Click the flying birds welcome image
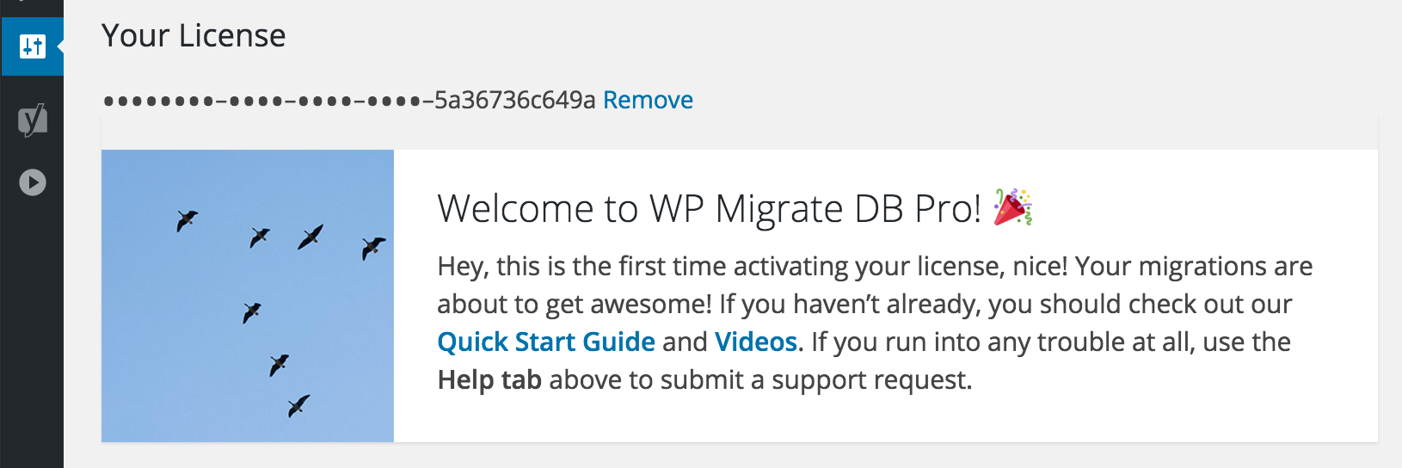This screenshot has width=1402, height=468. point(248,296)
